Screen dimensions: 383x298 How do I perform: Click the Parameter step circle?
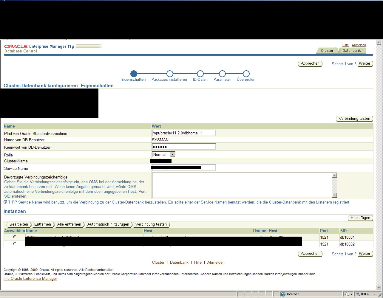(x=222, y=74)
